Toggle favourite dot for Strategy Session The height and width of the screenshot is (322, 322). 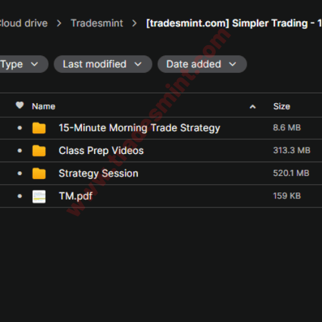pos(19,173)
